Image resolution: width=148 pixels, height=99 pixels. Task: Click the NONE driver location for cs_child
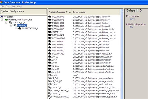(75, 75)
